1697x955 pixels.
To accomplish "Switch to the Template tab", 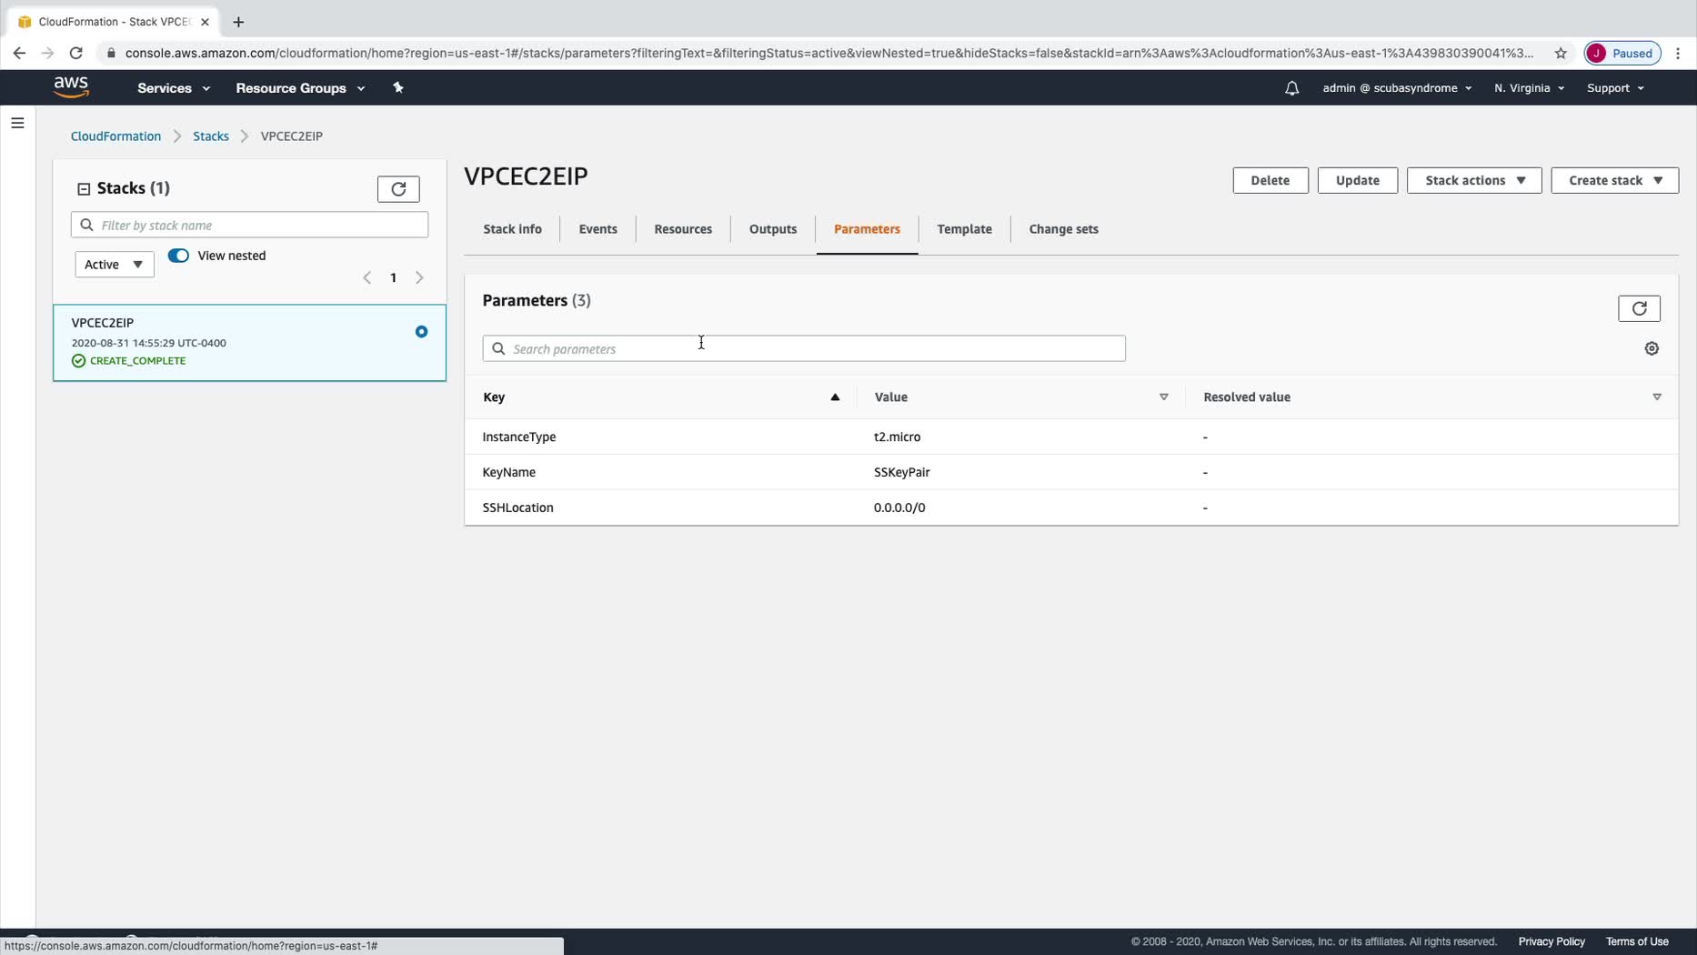I will tap(964, 229).
